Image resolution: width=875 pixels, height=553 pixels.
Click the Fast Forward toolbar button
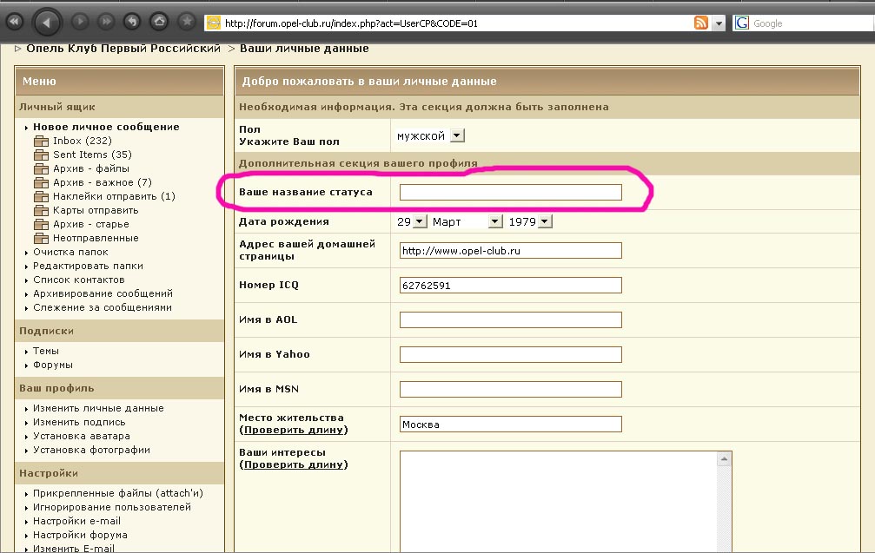[x=106, y=21]
